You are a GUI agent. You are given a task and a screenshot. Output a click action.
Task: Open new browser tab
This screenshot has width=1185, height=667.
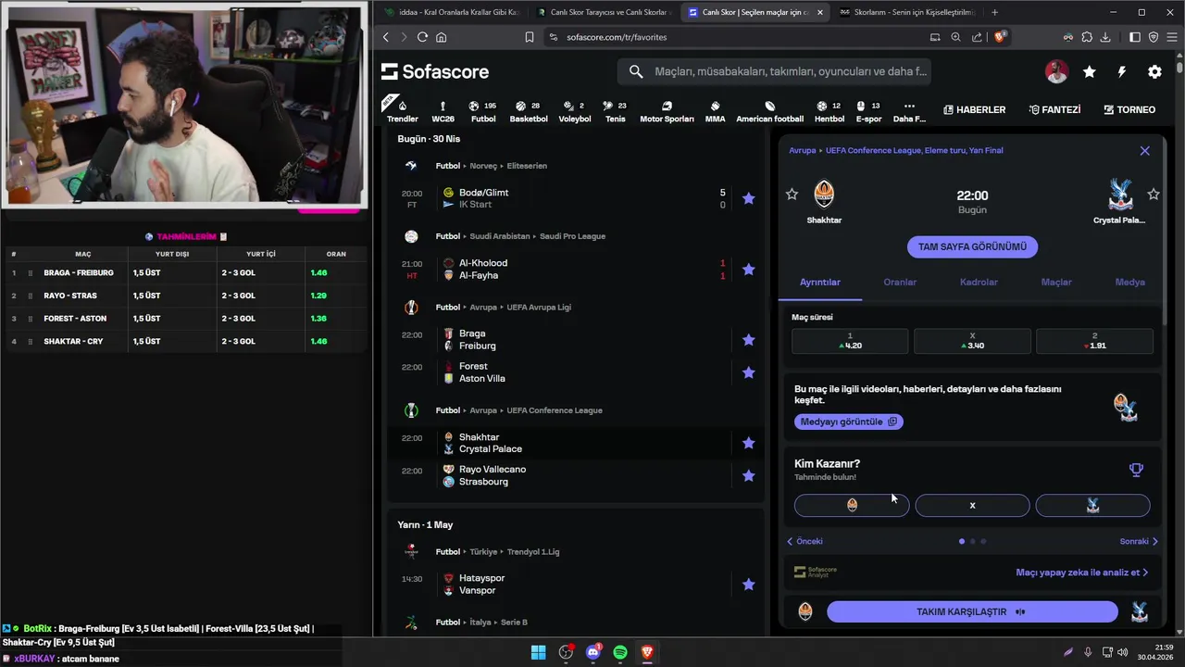point(994,12)
